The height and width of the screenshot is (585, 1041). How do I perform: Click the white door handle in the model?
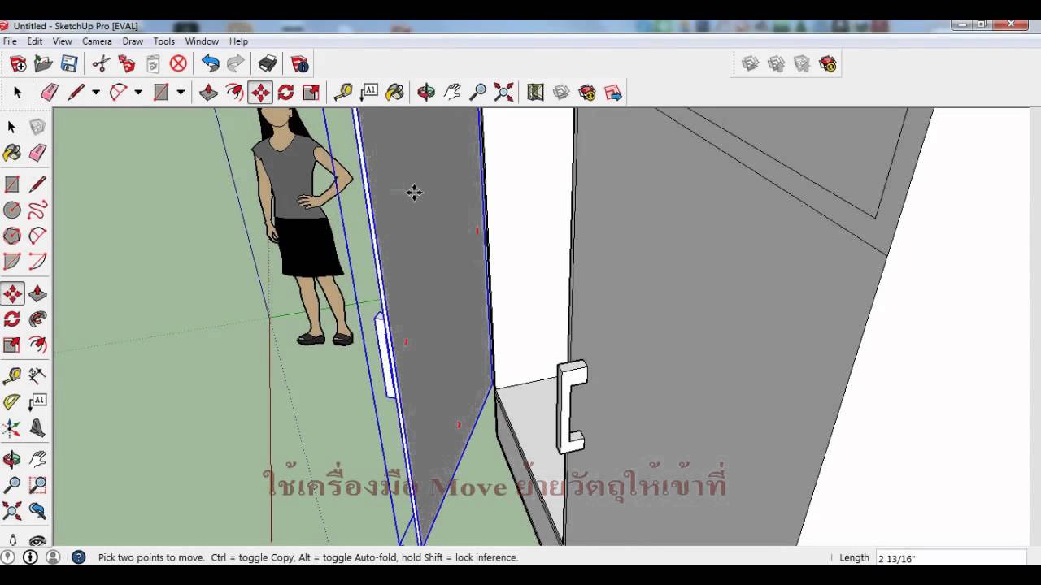pos(571,406)
